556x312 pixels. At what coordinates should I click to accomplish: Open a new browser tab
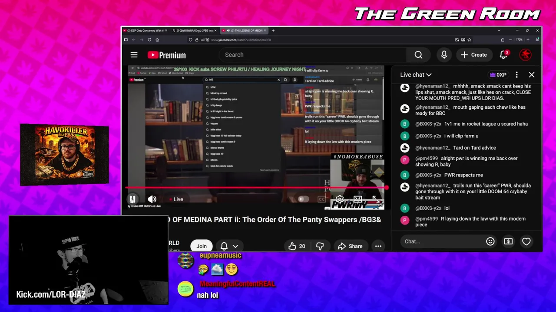(273, 30)
